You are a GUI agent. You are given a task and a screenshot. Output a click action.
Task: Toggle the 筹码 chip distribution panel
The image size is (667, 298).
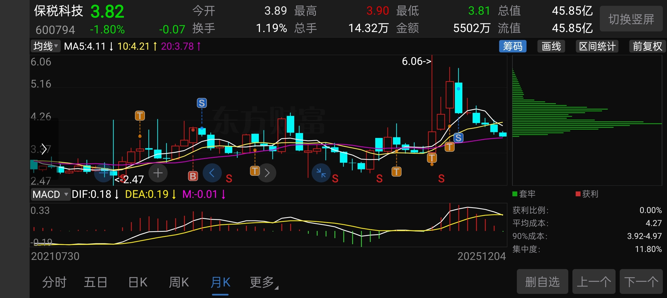click(x=512, y=46)
